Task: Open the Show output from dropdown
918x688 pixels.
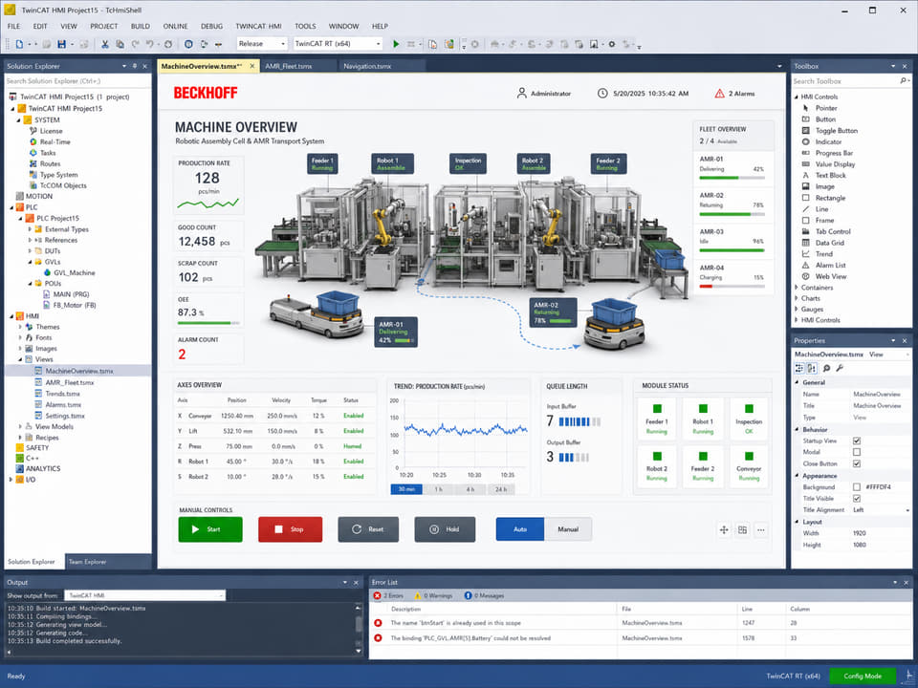Action: pyautogui.click(x=144, y=595)
